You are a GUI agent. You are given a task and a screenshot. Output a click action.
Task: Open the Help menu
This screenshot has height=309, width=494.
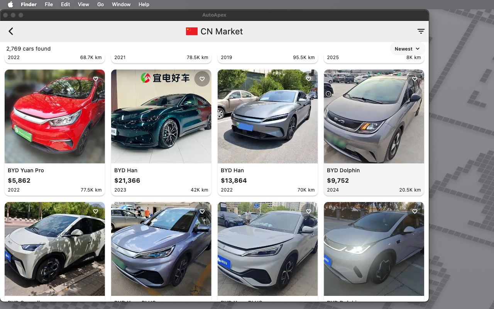tap(144, 4)
